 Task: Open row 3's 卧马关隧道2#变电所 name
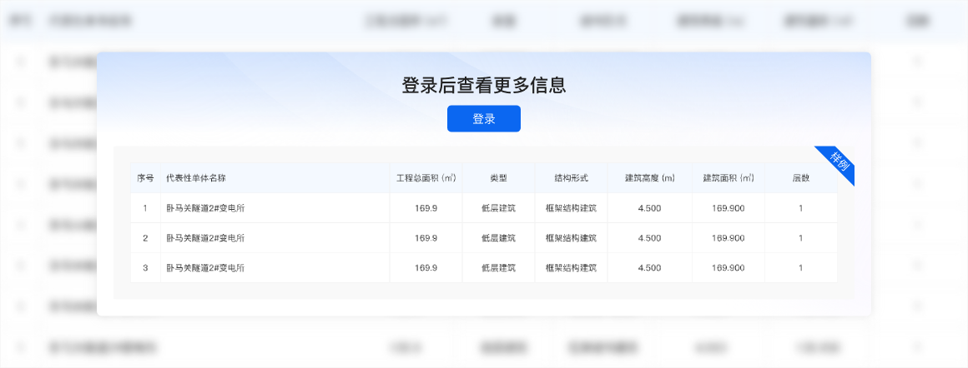[x=205, y=268]
